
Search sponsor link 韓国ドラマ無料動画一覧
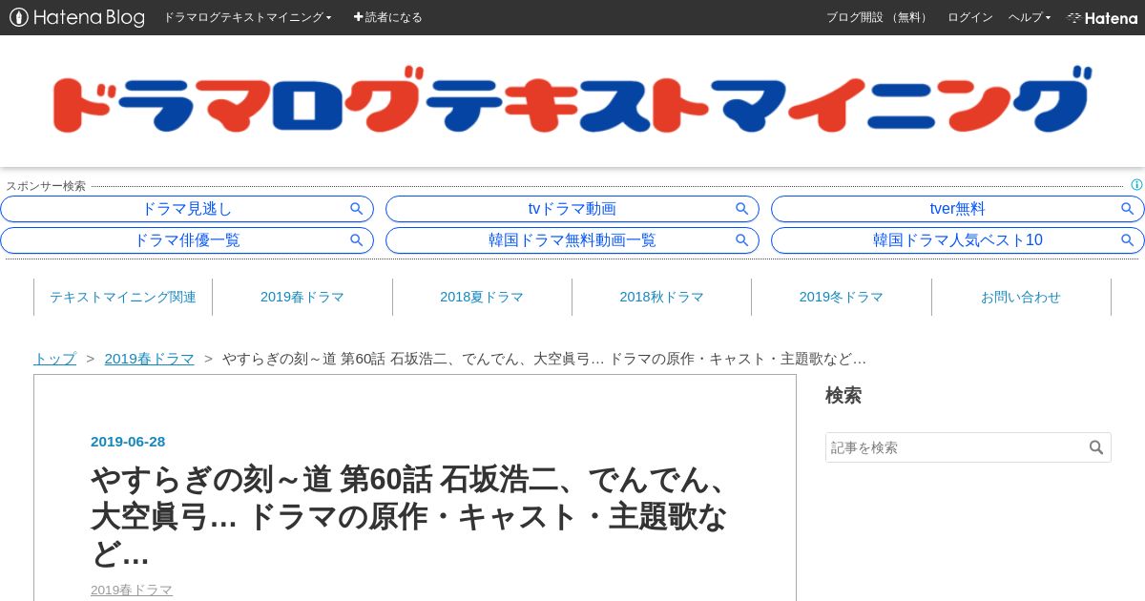point(572,240)
